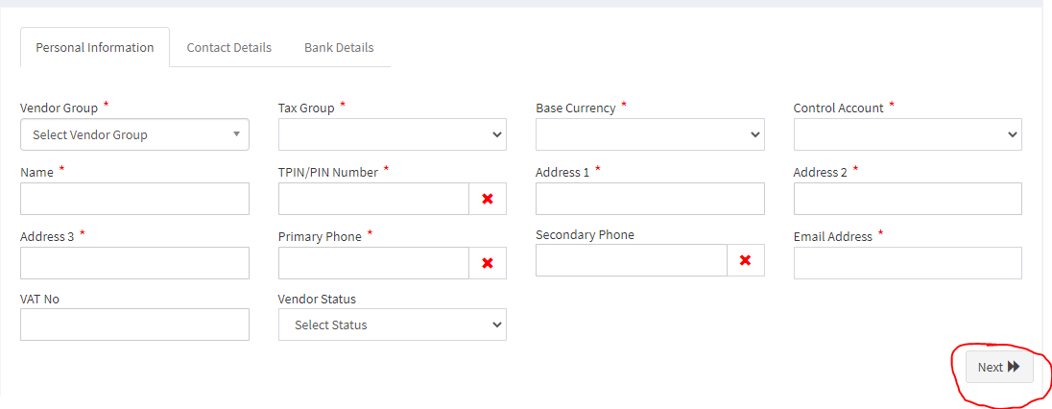Click the Address 2 text box

coord(907,199)
